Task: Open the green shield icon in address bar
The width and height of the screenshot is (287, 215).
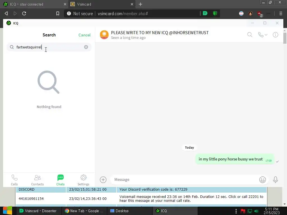Action: 215,13
